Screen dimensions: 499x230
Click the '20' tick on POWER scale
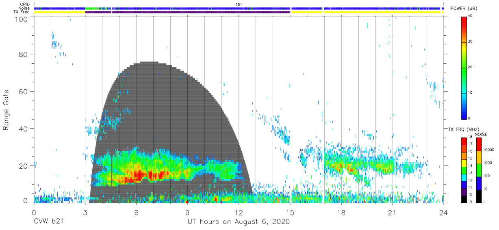(471, 67)
